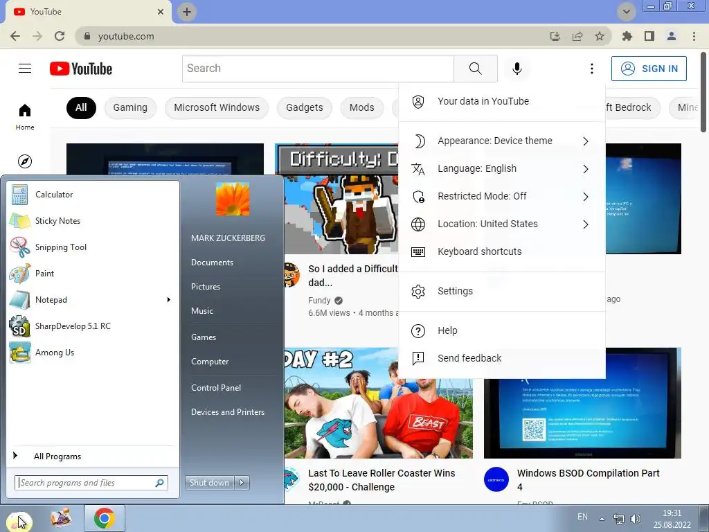This screenshot has height=532, width=709.
Task: Open Devices and Printers
Action: tap(227, 412)
